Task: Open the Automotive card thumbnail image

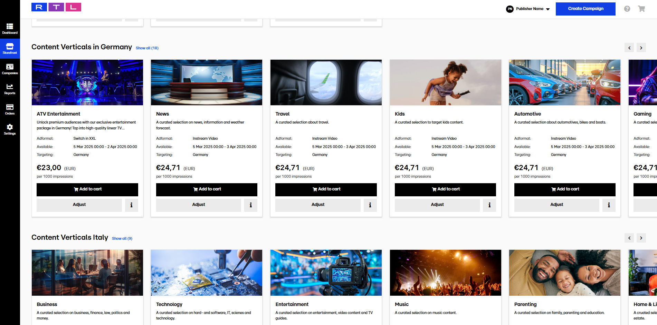Action: point(564,82)
